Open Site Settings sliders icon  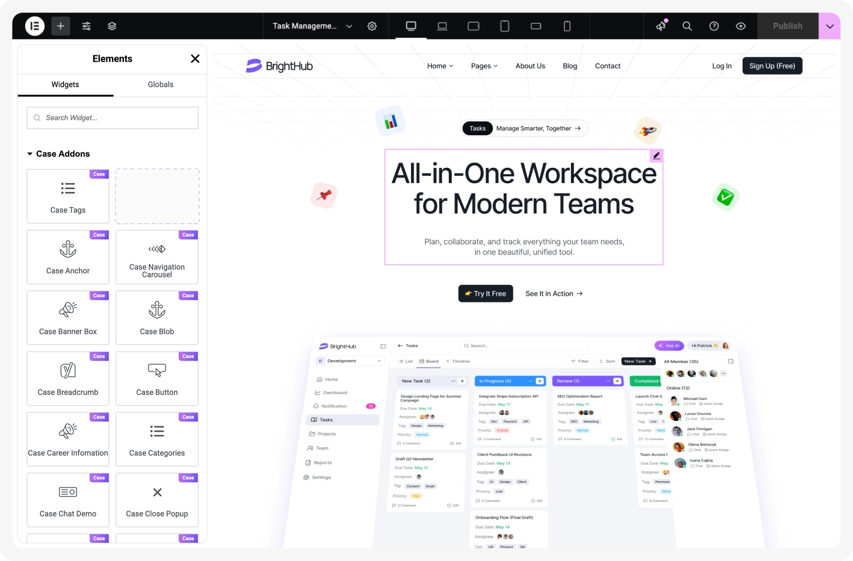(86, 26)
